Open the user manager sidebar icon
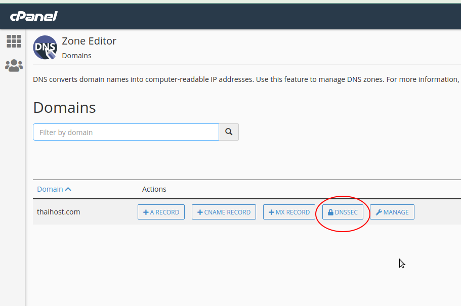 [14, 65]
